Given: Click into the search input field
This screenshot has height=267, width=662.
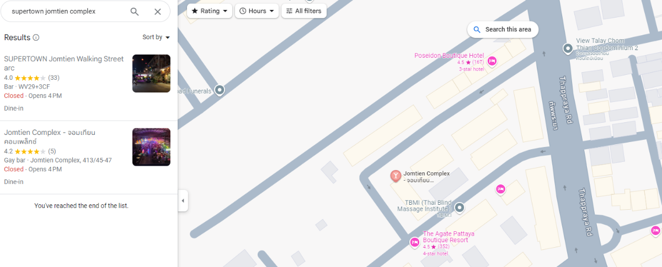Looking at the screenshot, I should coord(67,12).
